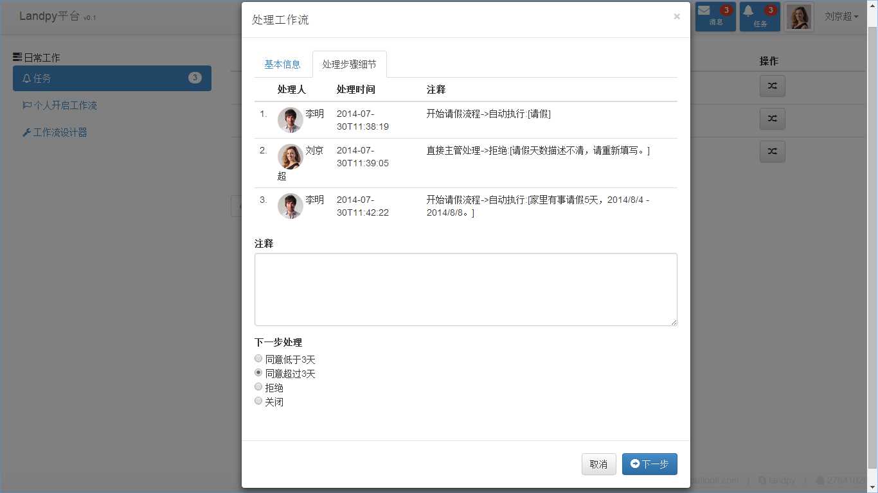Select the 同意低于3天 radio option
878x493 pixels.
(x=258, y=359)
